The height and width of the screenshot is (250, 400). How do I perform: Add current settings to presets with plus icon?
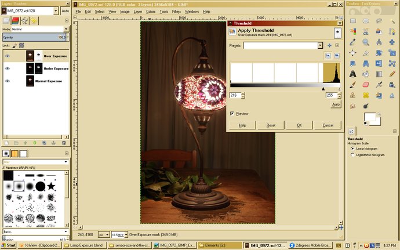pos(329,45)
